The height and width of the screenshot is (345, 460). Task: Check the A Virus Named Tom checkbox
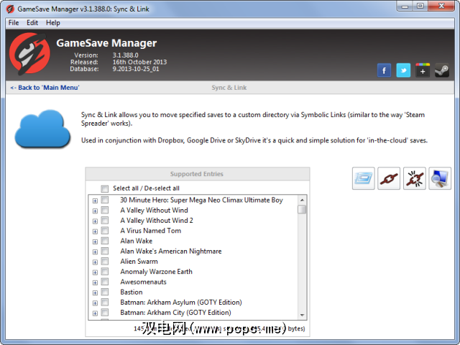tap(105, 231)
